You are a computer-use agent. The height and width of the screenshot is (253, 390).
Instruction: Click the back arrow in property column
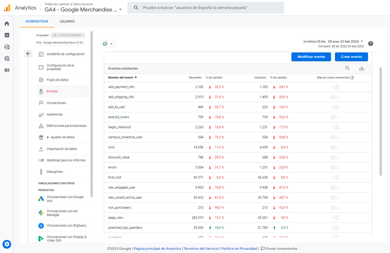[28, 54]
